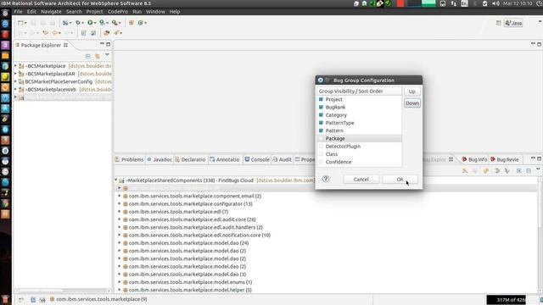Switch to the Console tab

click(x=257, y=159)
